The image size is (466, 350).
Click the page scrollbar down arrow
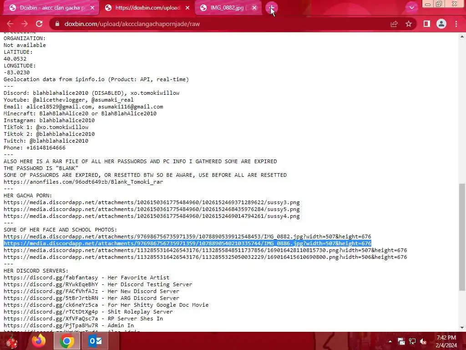pyautogui.click(x=462, y=328)
